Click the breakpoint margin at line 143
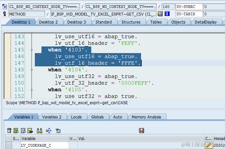Screen dimensions: 225x149 coord(8,37)
